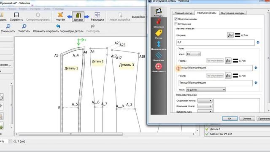
Task: Click the user-defined records list box
Action: coord(237,105)
